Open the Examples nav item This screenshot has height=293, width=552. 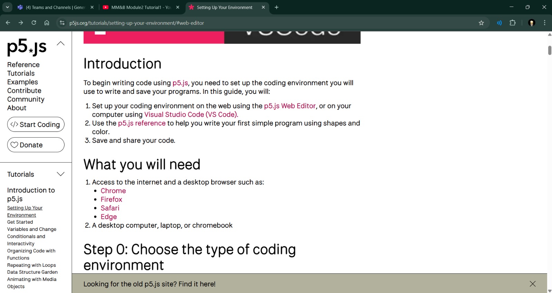(x=22, y=82)
